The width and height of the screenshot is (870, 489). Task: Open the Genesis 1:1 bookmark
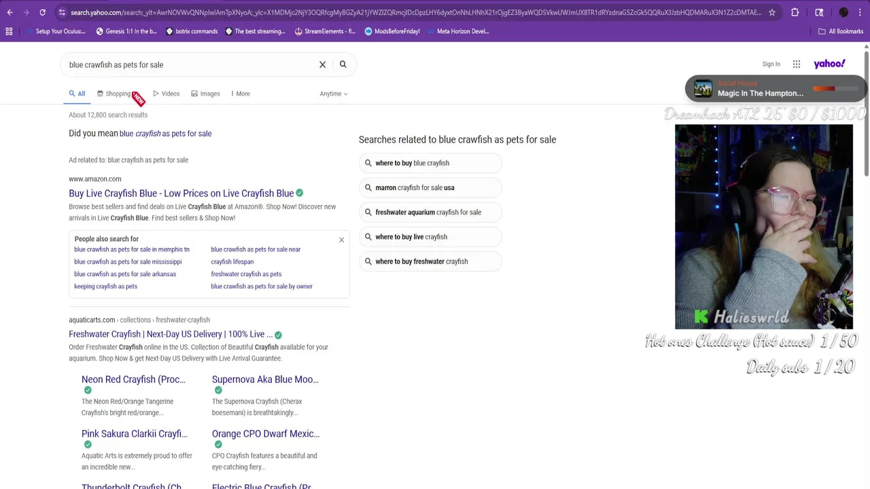(126, 31)
